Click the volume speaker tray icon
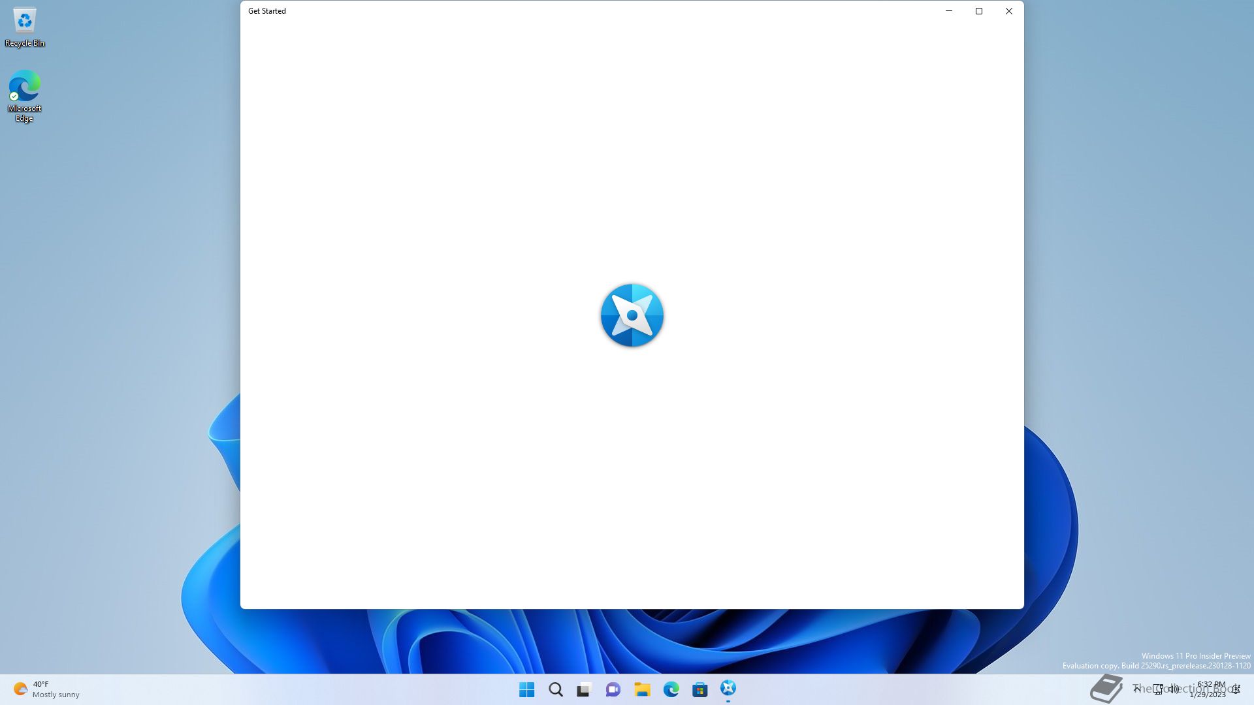 coord(1174,689)
